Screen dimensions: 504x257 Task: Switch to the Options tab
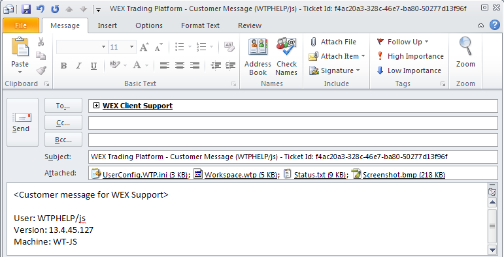point(149,25)
